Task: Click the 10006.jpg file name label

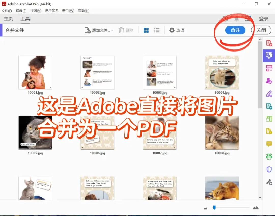Action: click(x=97, y=153)
